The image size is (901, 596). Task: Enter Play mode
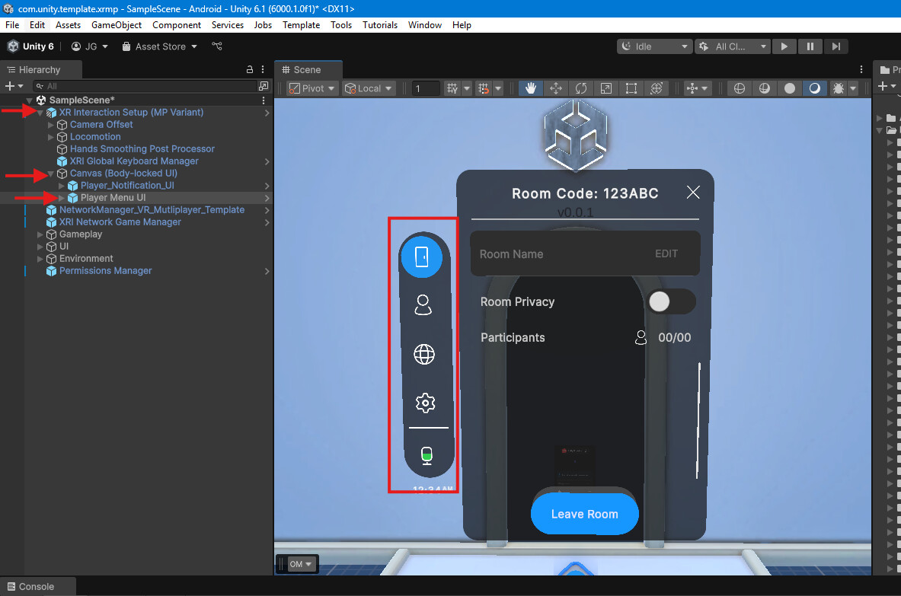784,46
